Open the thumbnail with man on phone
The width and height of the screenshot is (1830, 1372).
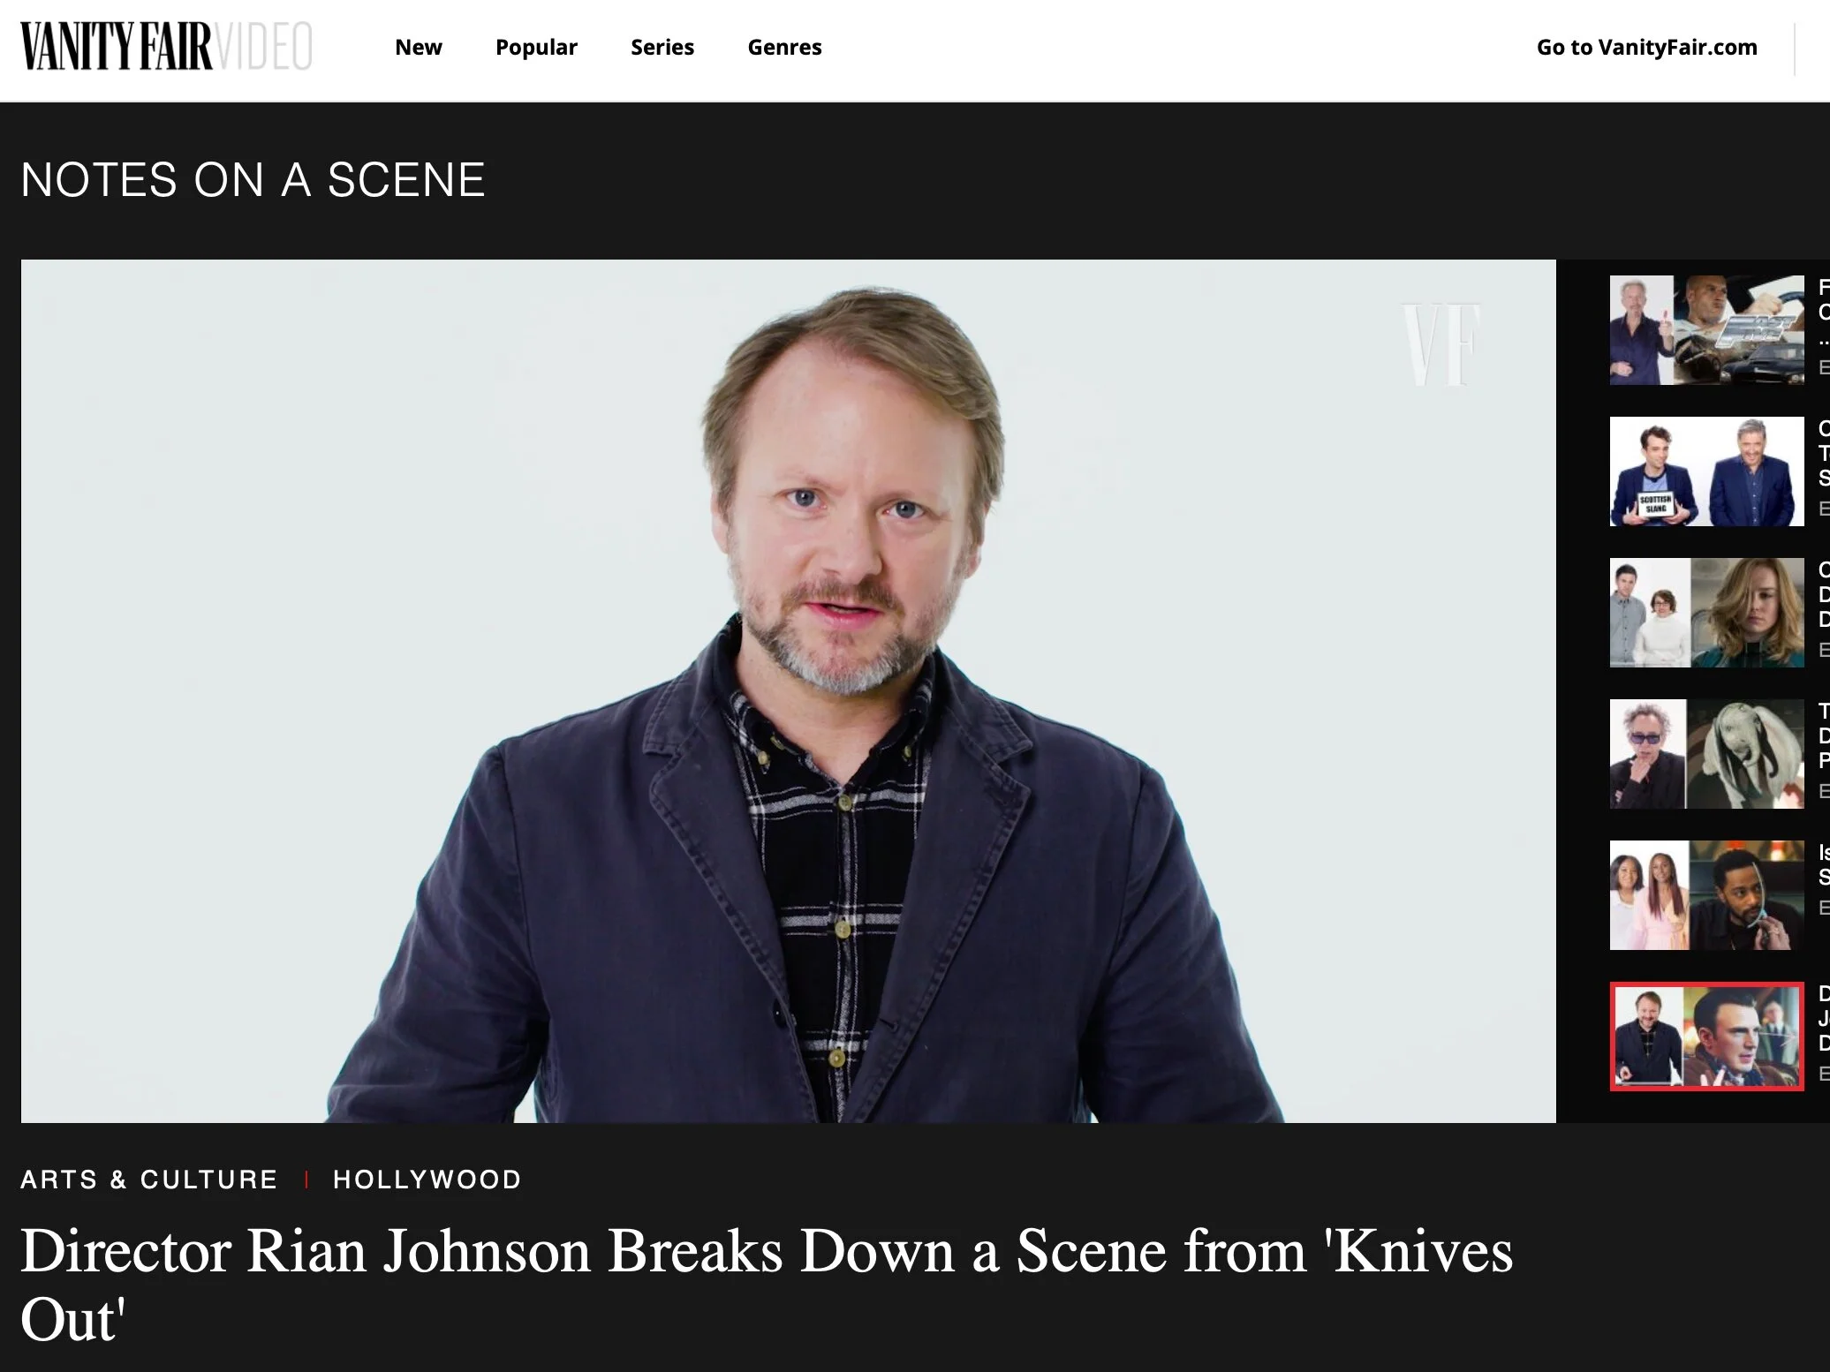click(x=1706, y=895)
